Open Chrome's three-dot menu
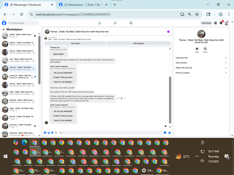This screenshot has height=175, width=234. (229, 14)
